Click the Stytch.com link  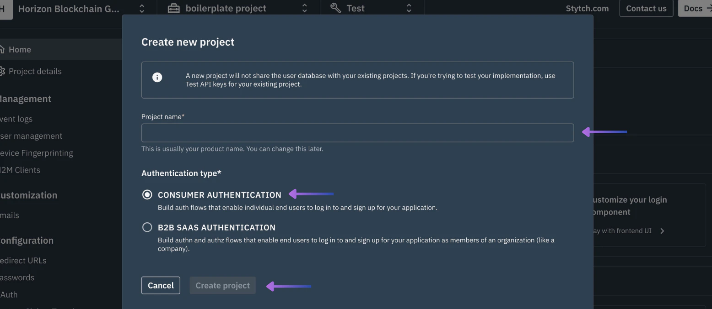(587, 8)
